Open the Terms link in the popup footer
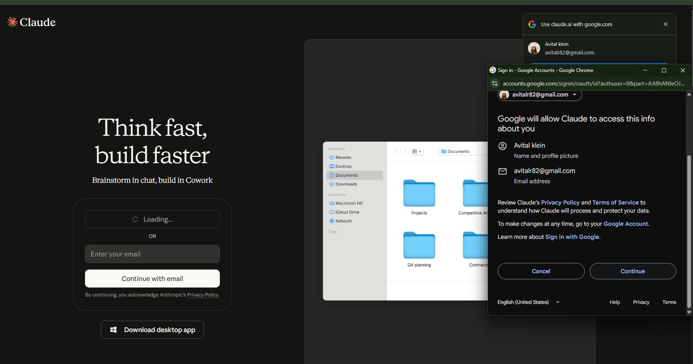Image resolution: width=693 pixels, height=364 pixels. [x=669, y=302]
